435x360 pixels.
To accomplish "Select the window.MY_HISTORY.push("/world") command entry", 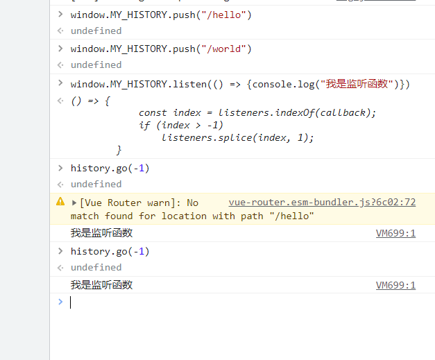I will pyautogui.click(x=161, y=49).
